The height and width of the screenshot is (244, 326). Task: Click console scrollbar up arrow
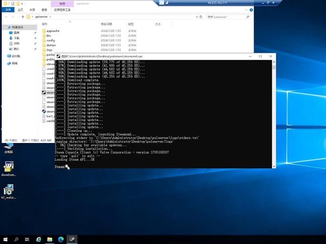point(274,62)
